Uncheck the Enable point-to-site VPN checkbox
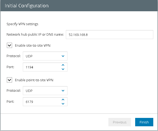Image resolution: width=158 pixels, height=131 pixels. [x=9, y=80]
